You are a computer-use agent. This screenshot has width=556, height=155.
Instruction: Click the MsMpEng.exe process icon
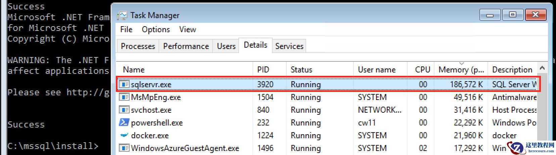click(x=124, y=97)
